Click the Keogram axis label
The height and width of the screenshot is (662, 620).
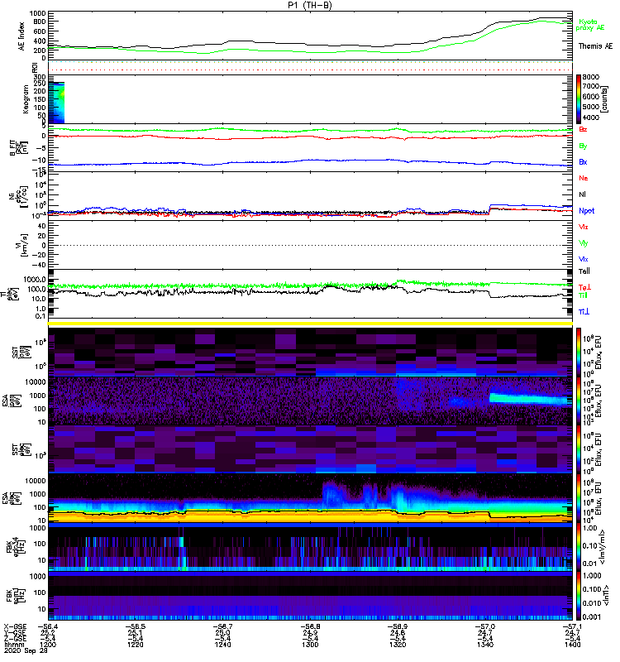click(26, 98)
